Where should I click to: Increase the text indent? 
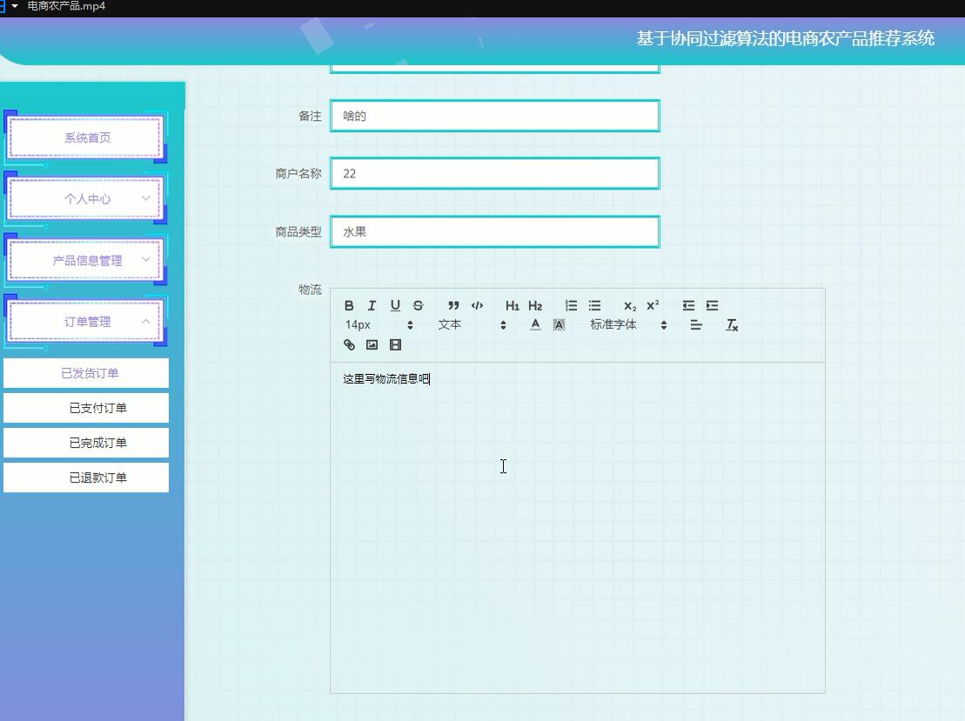[712, 306]
